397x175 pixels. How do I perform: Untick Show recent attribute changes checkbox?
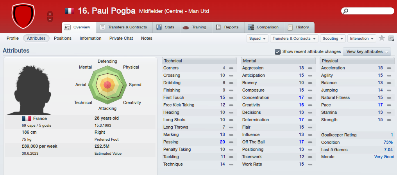pos(277,51)
